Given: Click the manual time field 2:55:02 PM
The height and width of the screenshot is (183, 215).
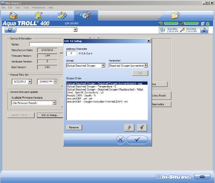Looking at the screenshot, I should pyautogui.click(x=46, y=82).
